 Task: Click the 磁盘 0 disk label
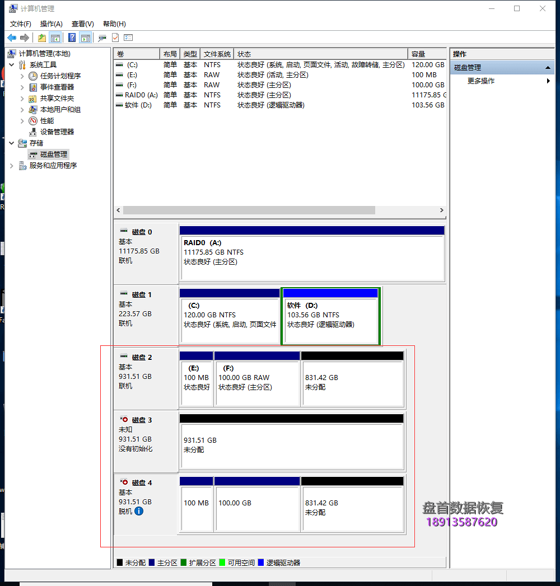click(x=146, y=254)
